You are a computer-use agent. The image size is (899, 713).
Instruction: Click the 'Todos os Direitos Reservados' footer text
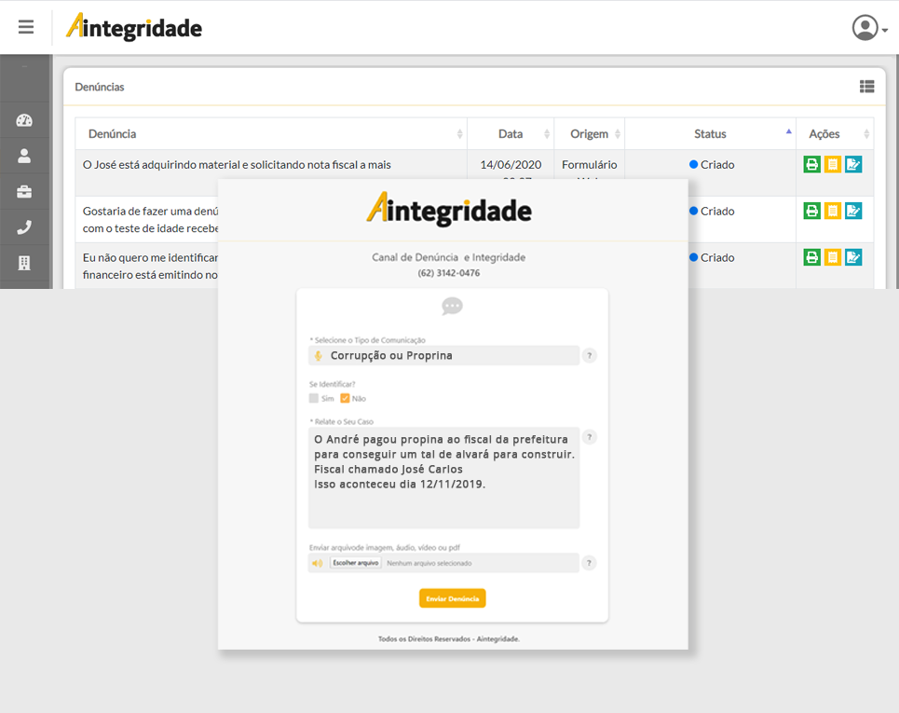coord(449,639)
